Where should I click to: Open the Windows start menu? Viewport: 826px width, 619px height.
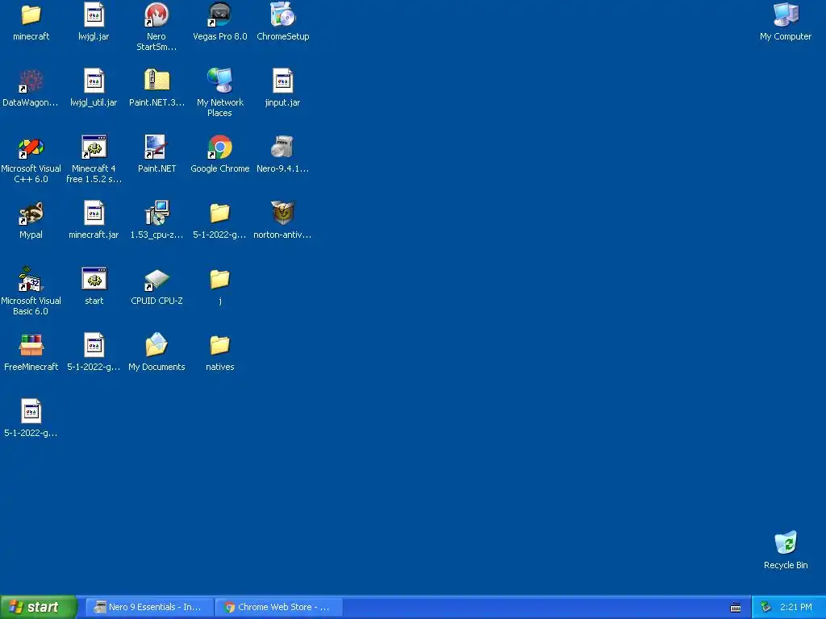click(x=38, y=607)
